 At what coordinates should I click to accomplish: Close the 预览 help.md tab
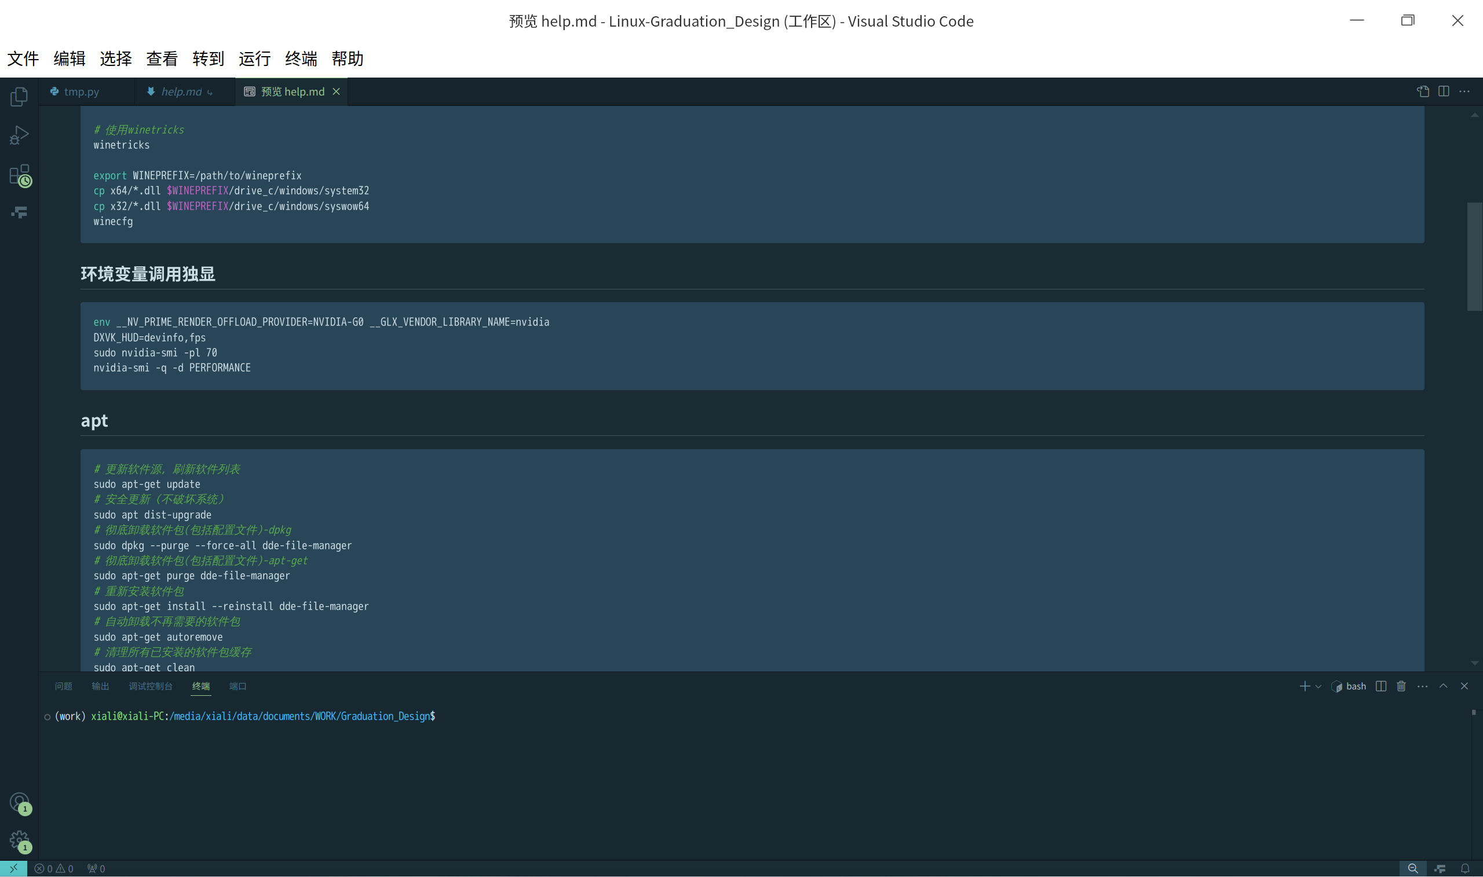336,91
